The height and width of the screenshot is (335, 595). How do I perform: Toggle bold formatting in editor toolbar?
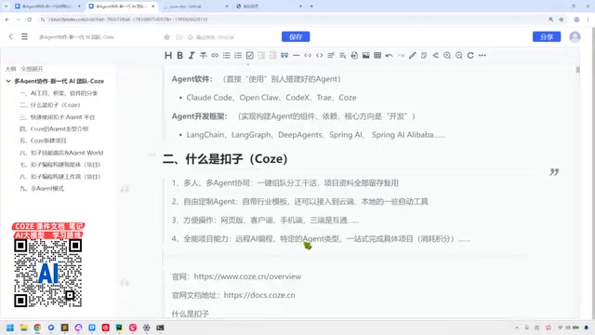click(179, 56)
